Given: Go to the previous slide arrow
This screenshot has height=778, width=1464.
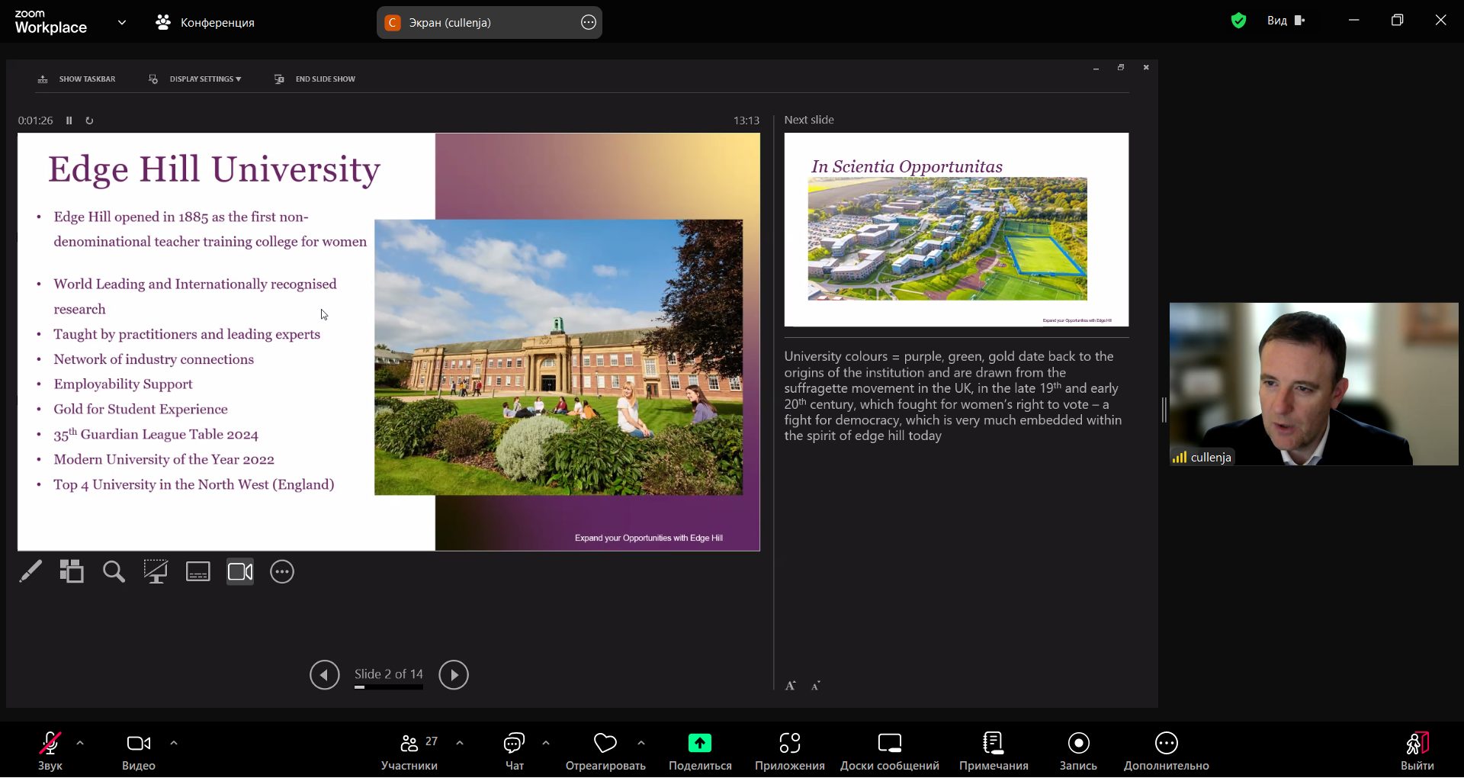Looking at the screenshot, I should click(325, 675).
